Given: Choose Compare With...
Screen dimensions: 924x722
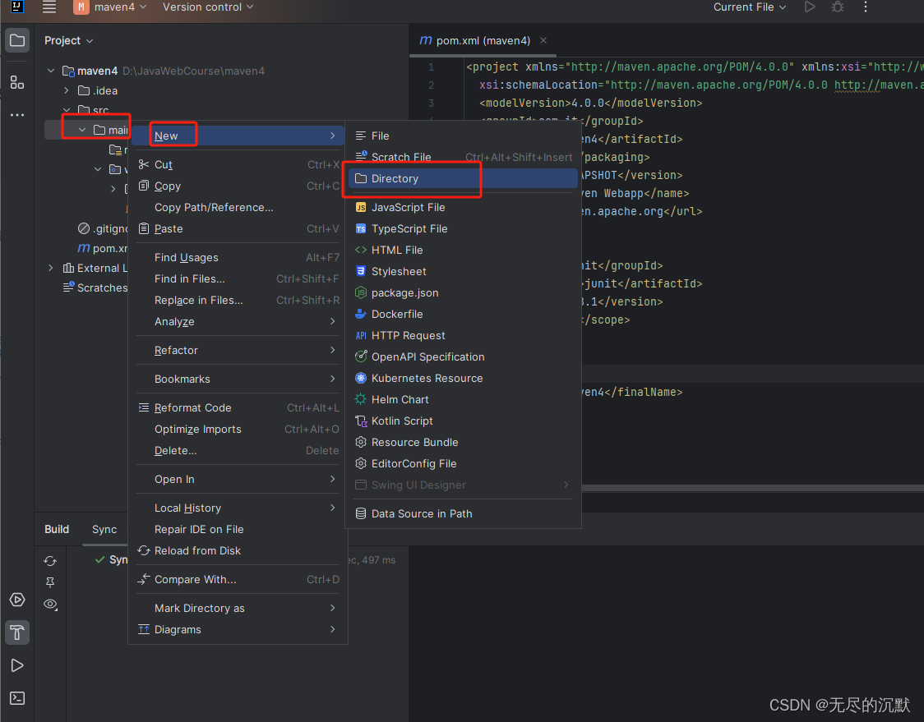Looking at the screenshot, I should (238, 579).
